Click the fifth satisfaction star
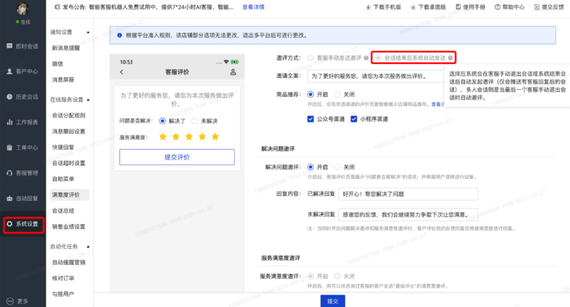 coord(216,137)
